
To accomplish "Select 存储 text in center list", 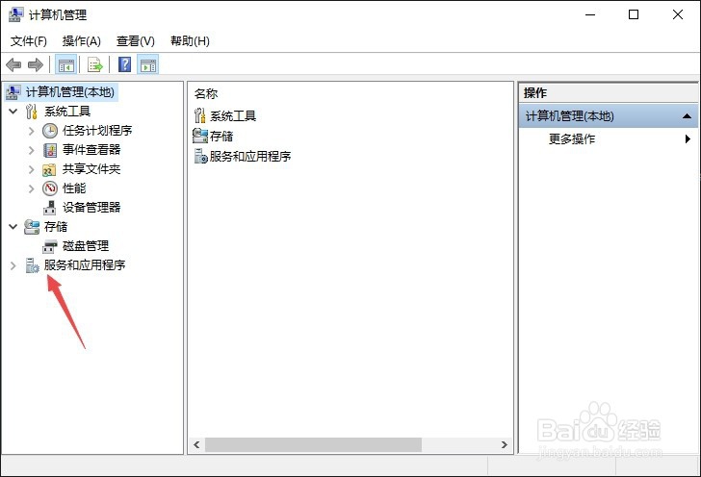I will point(221,137).
